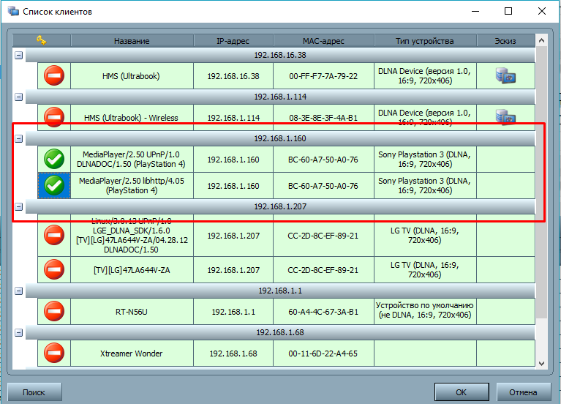Image resolution: width=561 pixels, height=404 pixels.
Task: Click settings icon for HMS (Ultrabook) wired device
Action: [x=505, y=75]
